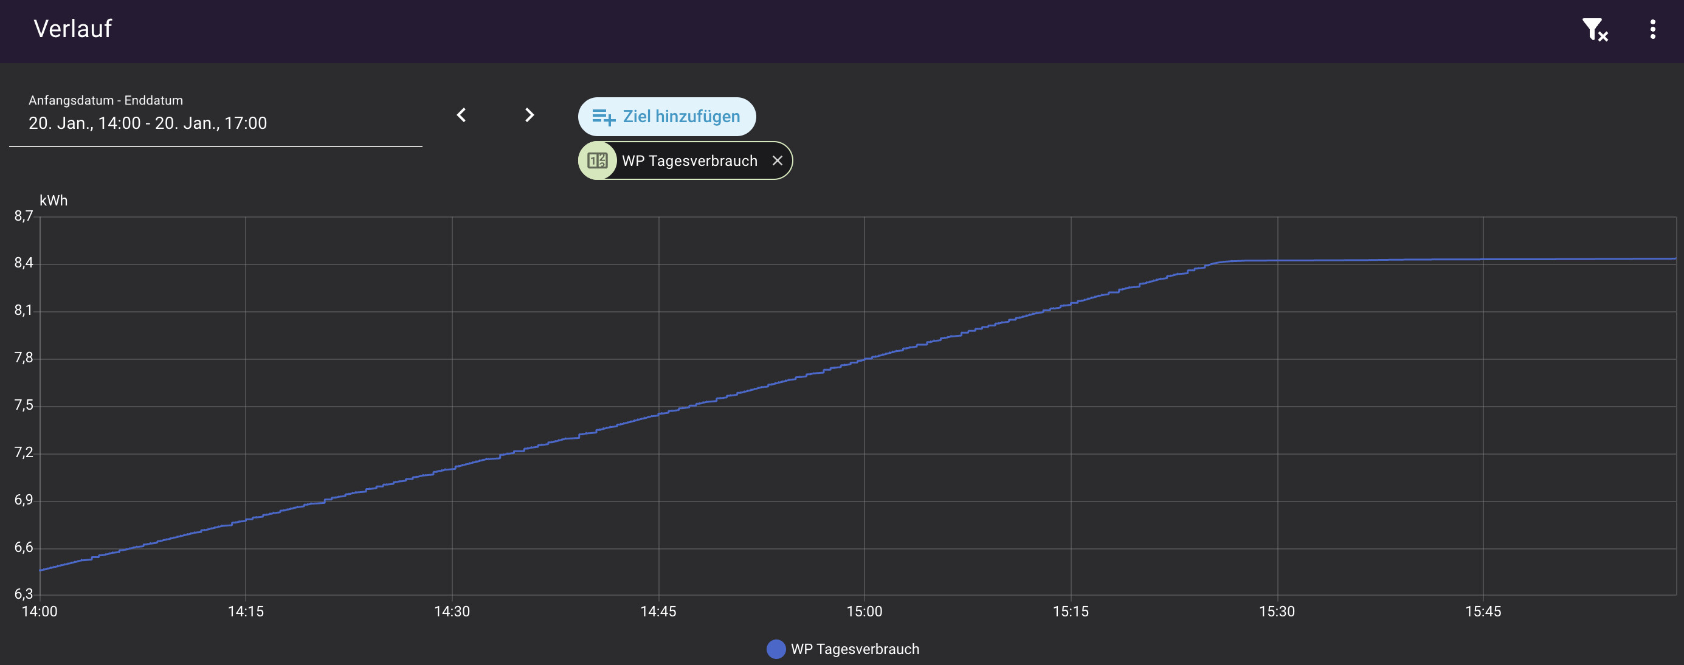The width and height of the screenshot is (1684, 665).
Task: Select the WP Tagesverbrauch chip label
Action: click(689, 161)
